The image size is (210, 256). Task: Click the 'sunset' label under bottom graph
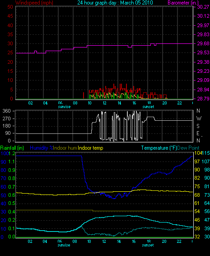click(148, 245)
